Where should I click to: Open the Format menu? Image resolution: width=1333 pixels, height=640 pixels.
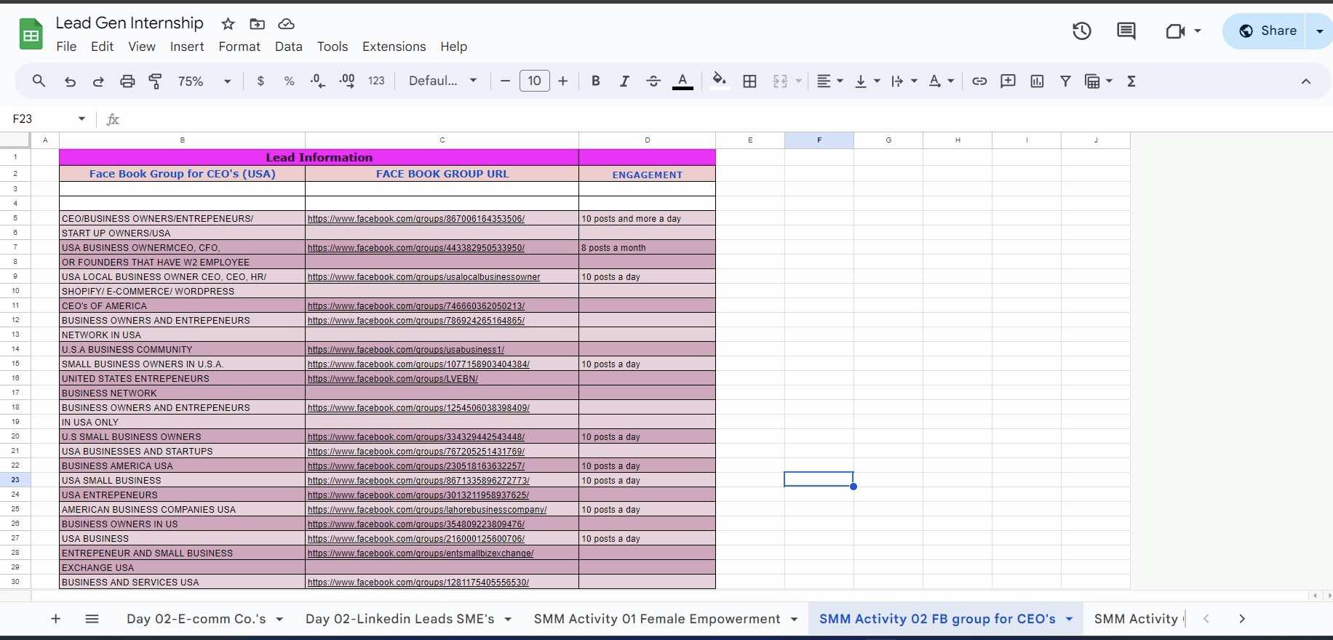tap(239, 47)
